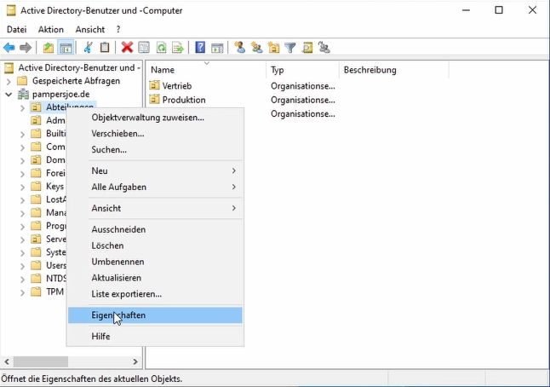The image size is (550, 387).
Task: Open the ? help menu
Action: click(x=118, y=30)
